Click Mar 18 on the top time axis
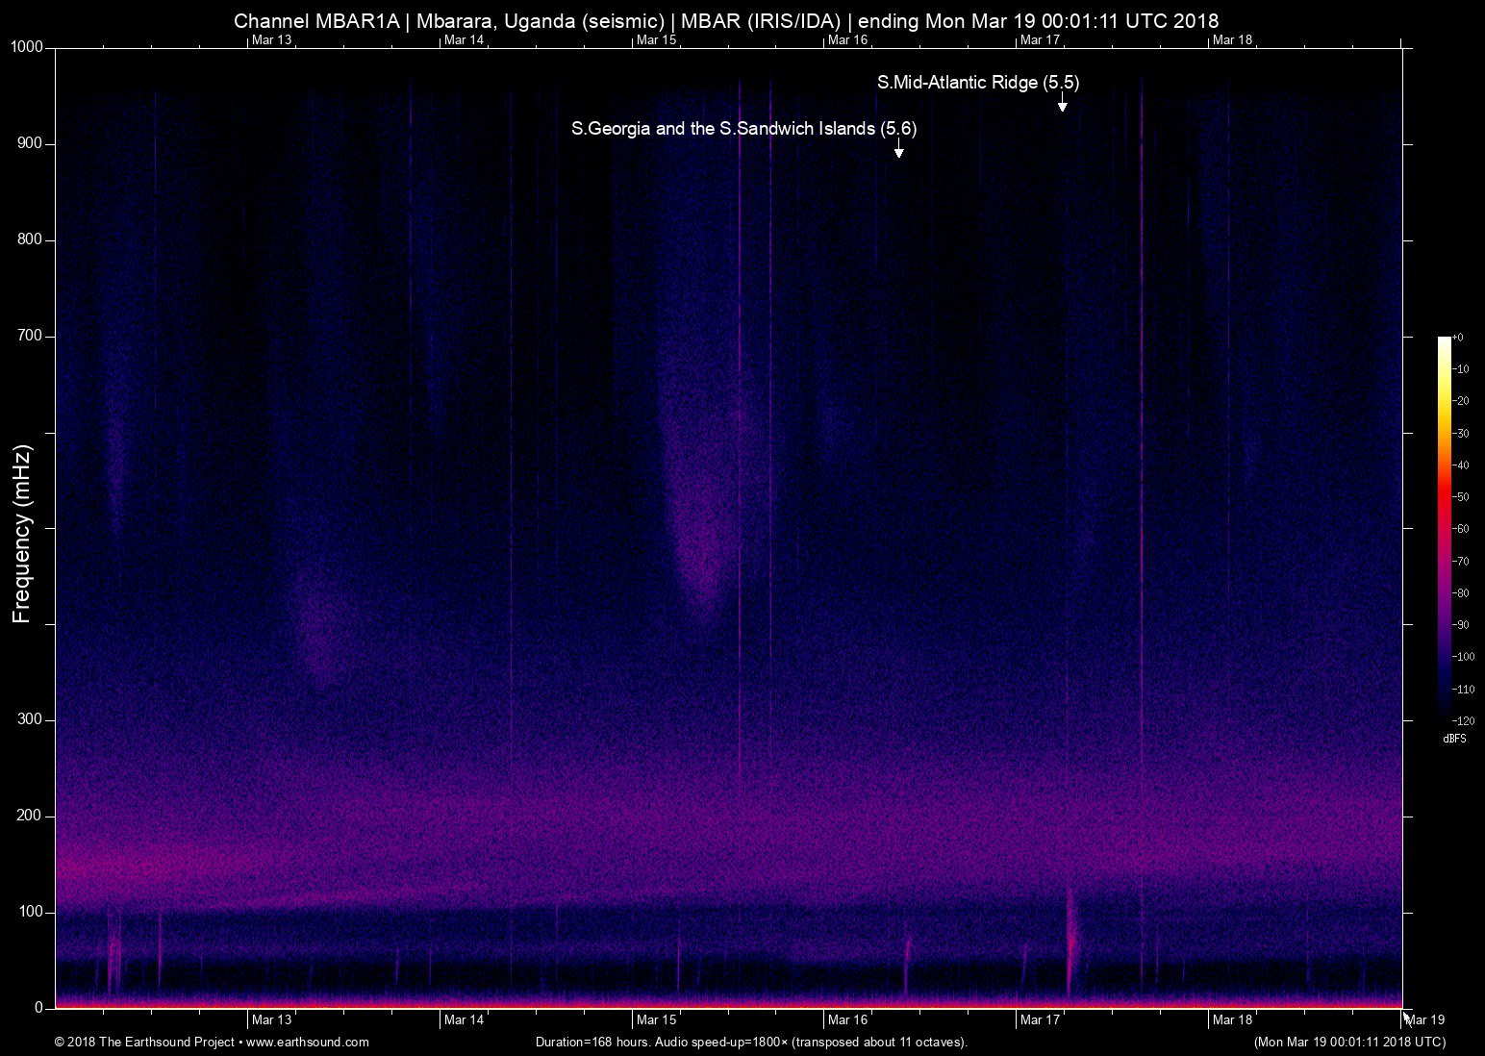This screenshot has height=1056, width=1485. pyautogui.click(x=1232, y=39)
